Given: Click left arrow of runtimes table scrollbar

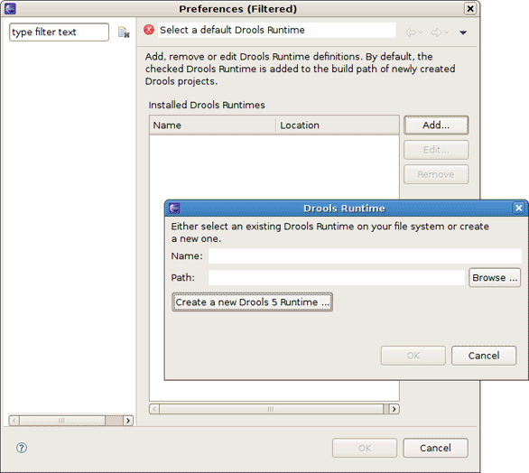Looking at the screenshot, I should (x=154, y=409).
